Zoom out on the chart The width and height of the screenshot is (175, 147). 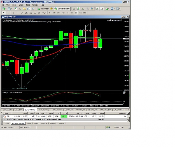click(92, 9)
